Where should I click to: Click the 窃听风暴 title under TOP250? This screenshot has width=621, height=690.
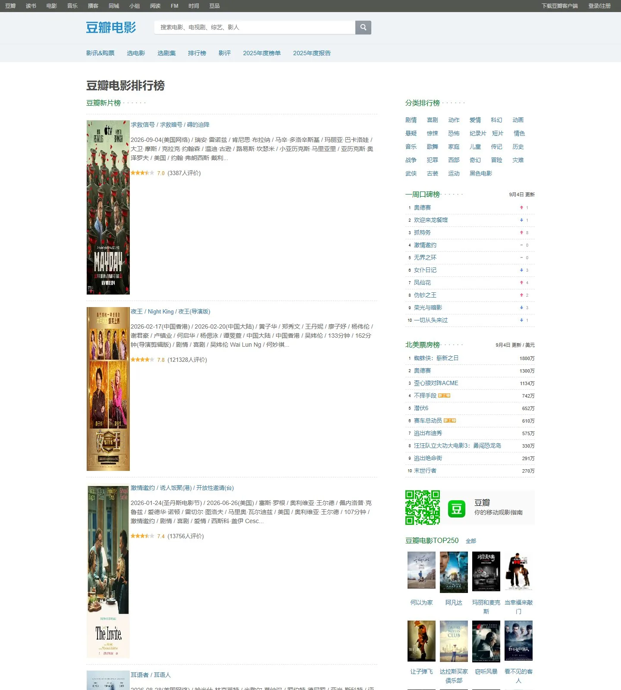tap(486, 671)
